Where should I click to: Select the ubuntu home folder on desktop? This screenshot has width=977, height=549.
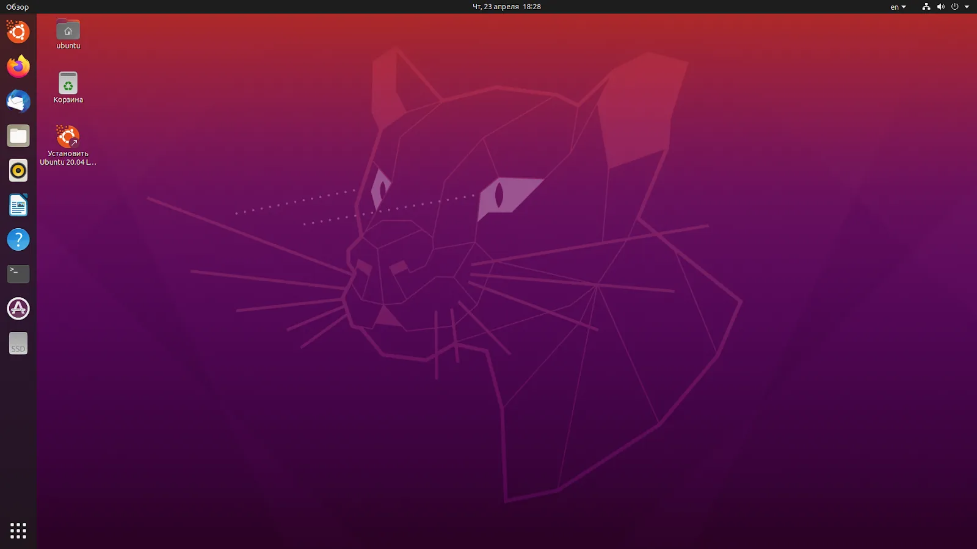68,34
